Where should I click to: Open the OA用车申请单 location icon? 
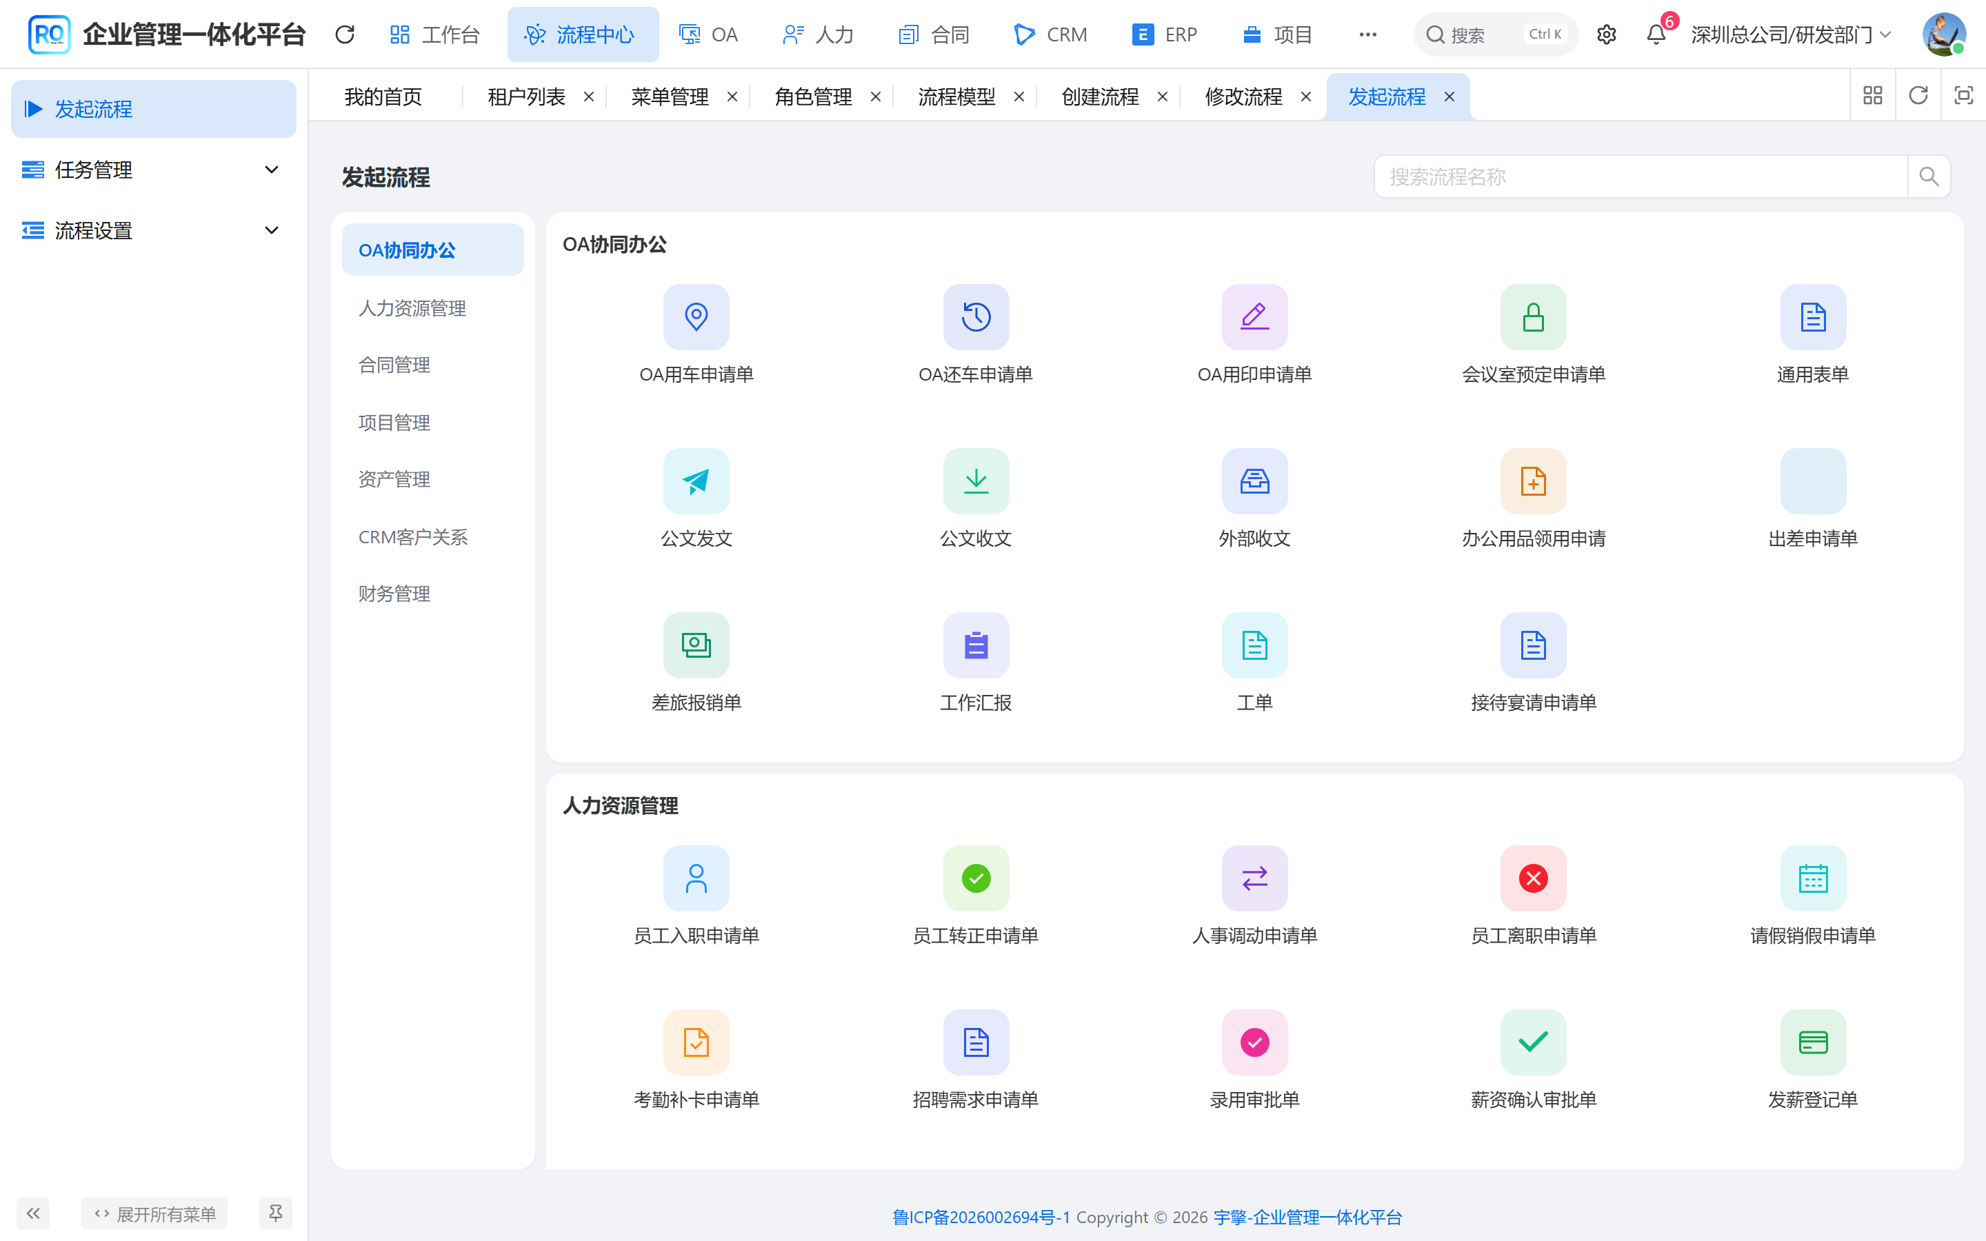[696, 317]
